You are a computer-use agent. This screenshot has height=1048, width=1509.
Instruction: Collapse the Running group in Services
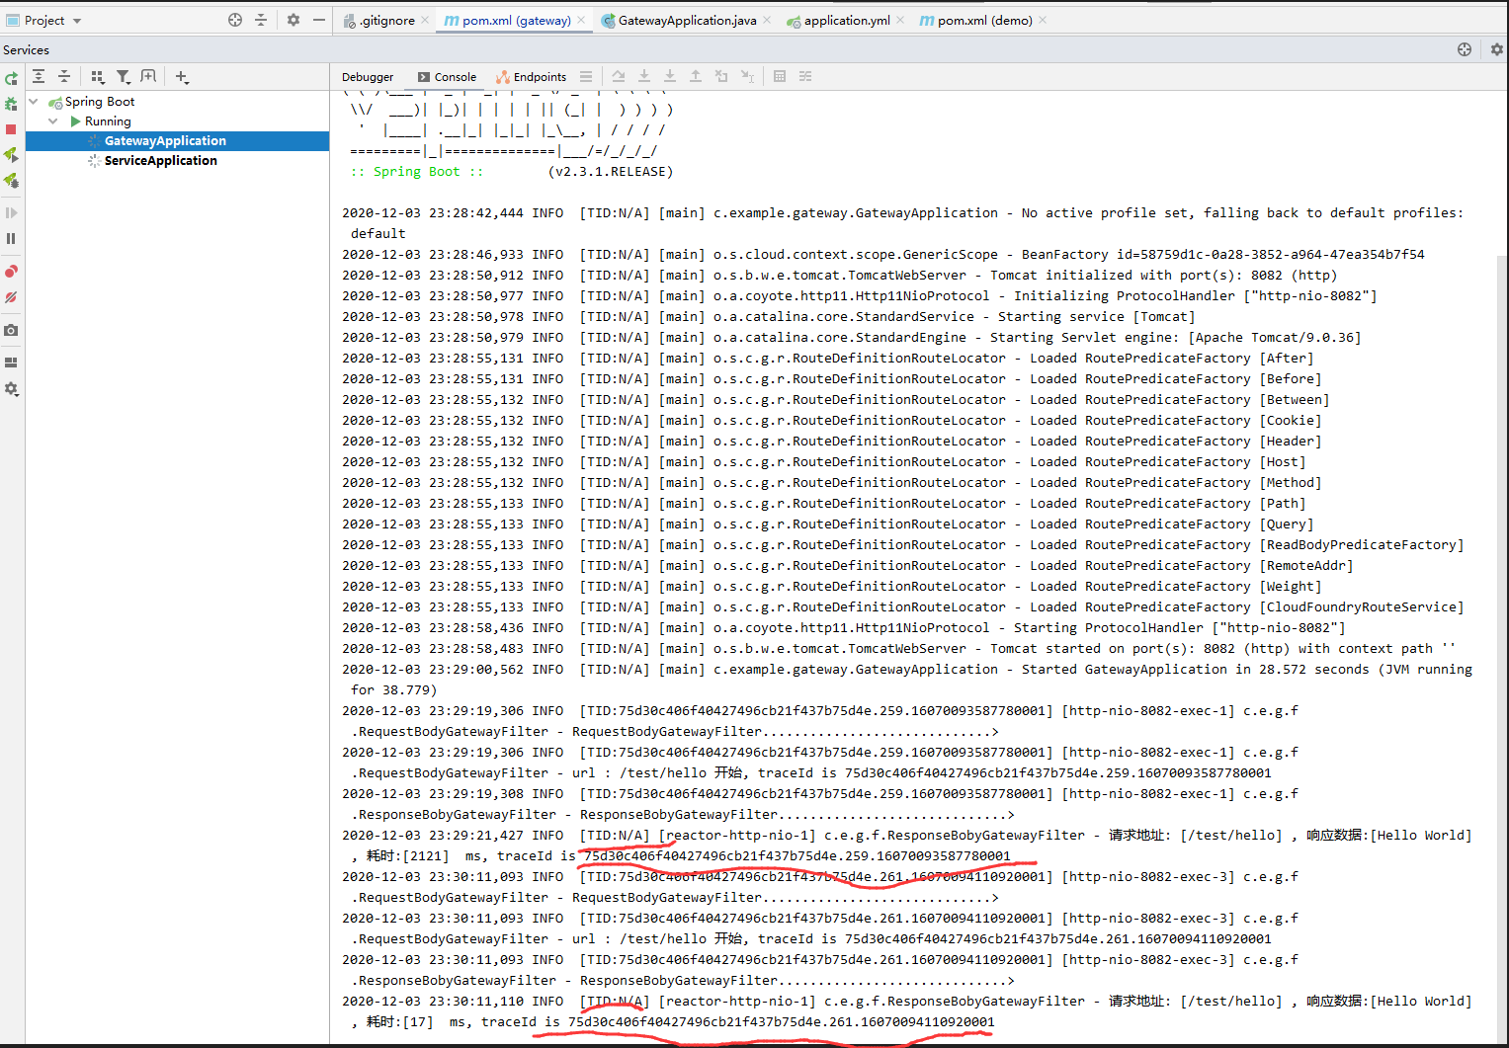click(52, 121)
